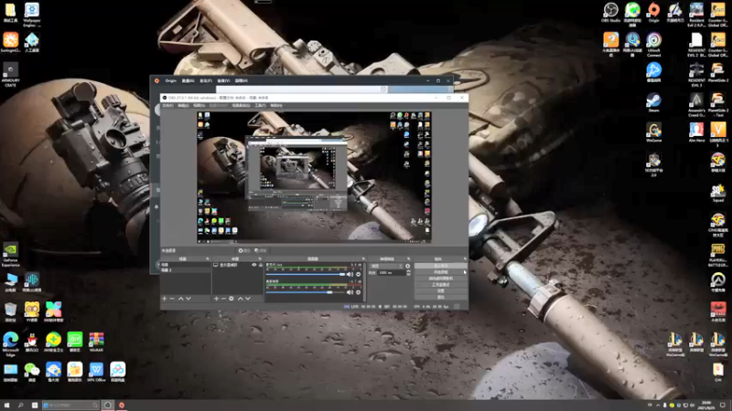
Task: Move the selected scene down in OBS
Action: [188, 299]
